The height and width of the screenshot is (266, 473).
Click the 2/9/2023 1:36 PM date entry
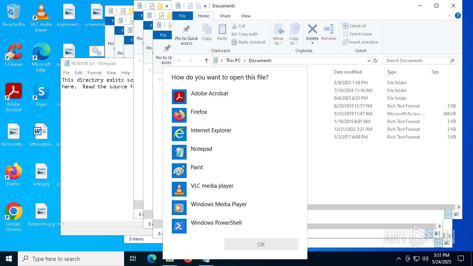click(x=351, y=83)
